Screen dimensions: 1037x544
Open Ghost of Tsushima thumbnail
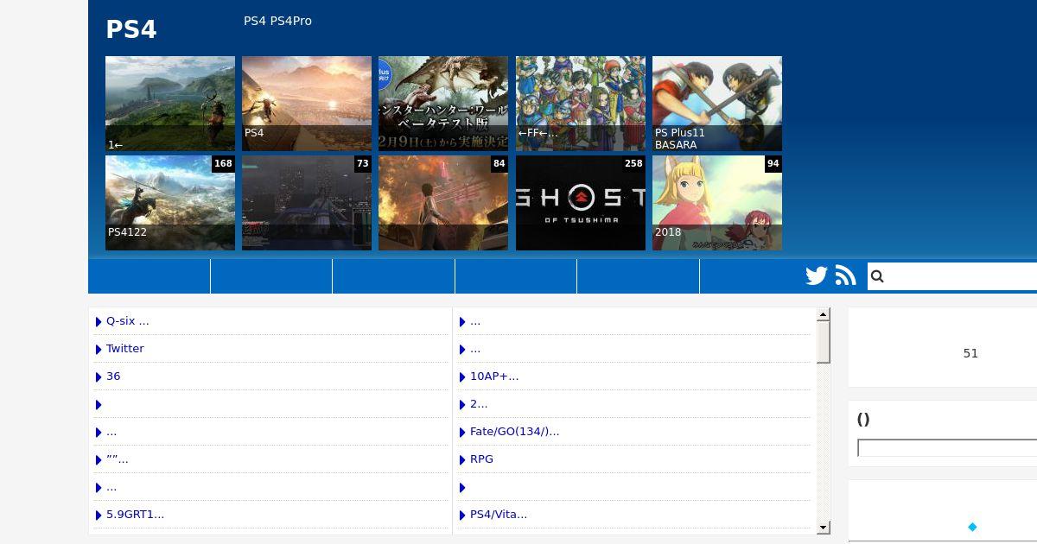tap(581, 203)
